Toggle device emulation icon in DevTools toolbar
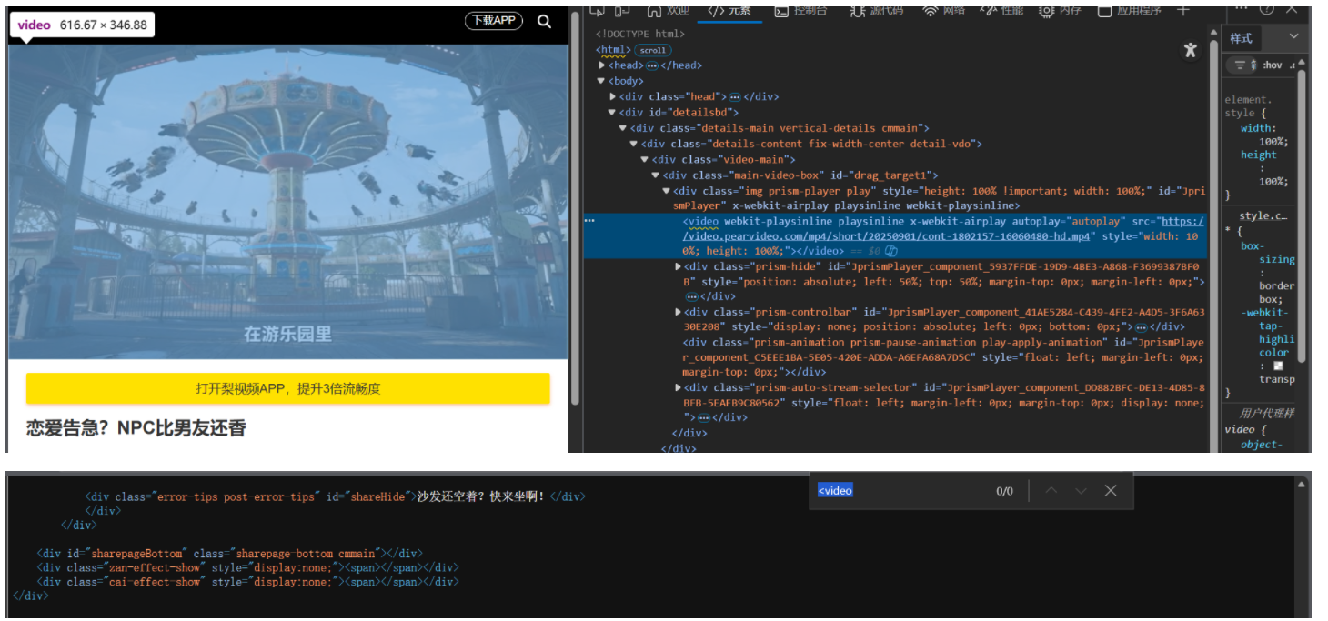This screenshot has width=1328, height=621. [x=623, y=10]
